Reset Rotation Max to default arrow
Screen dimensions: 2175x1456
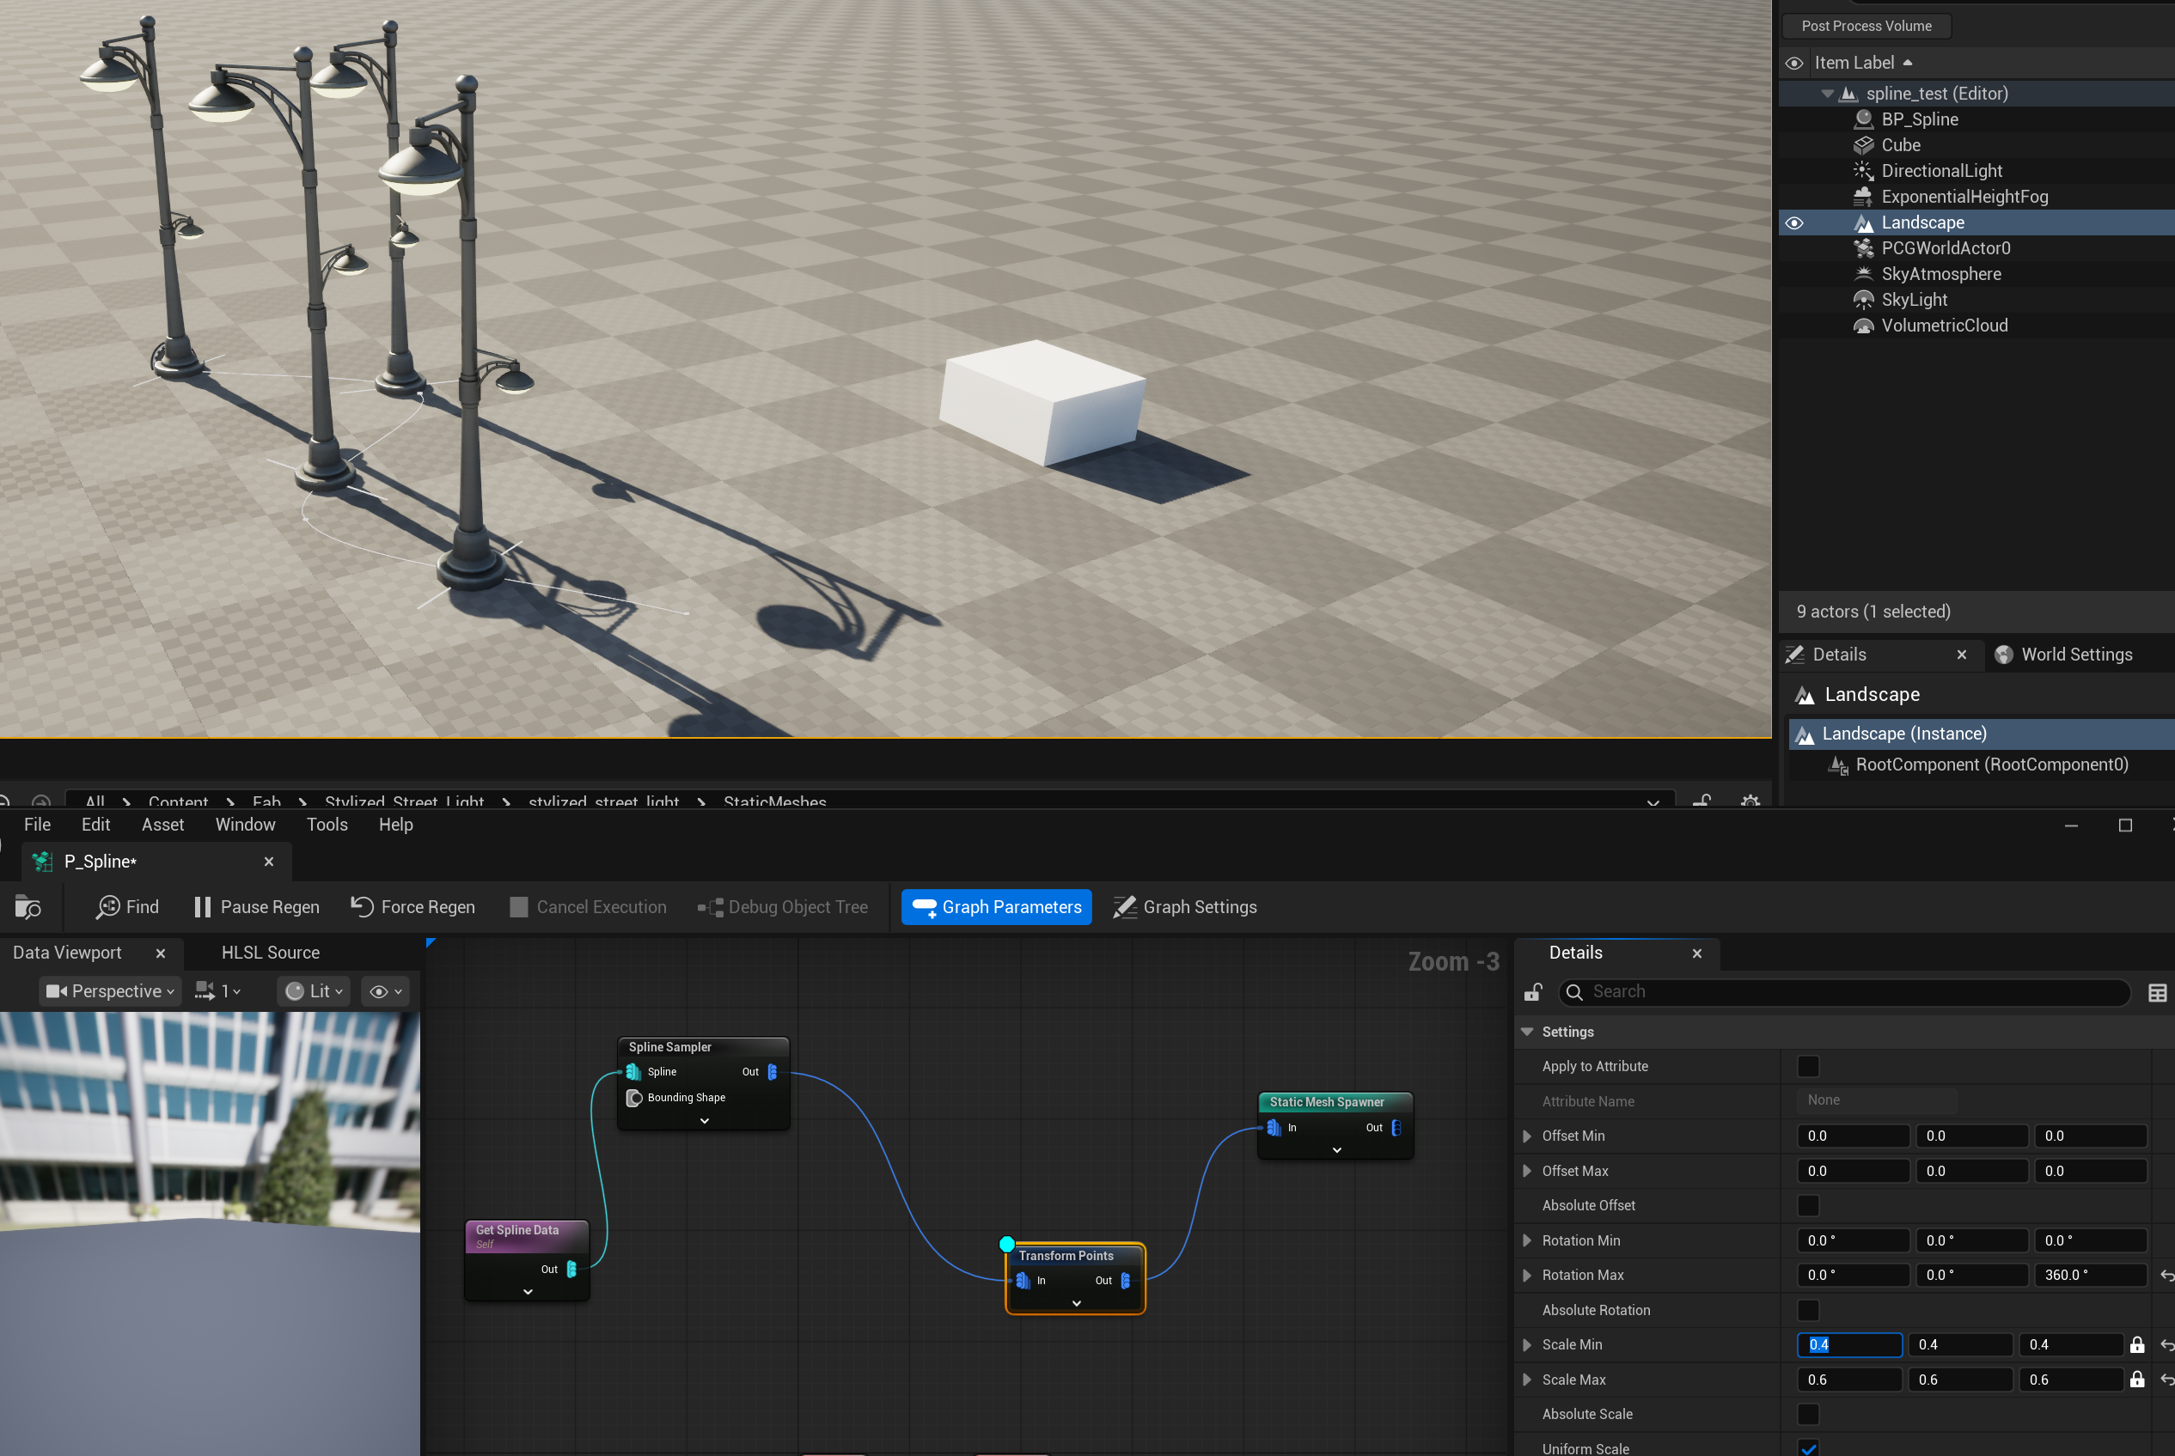click(x=2166, y=1276)
